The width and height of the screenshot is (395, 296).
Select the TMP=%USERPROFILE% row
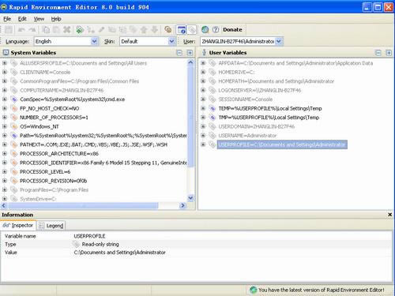coord(269,118)
